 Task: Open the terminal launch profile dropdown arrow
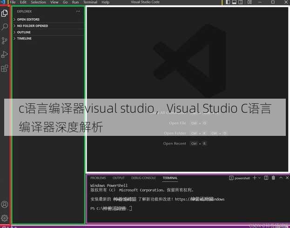(x=259, y=178)
